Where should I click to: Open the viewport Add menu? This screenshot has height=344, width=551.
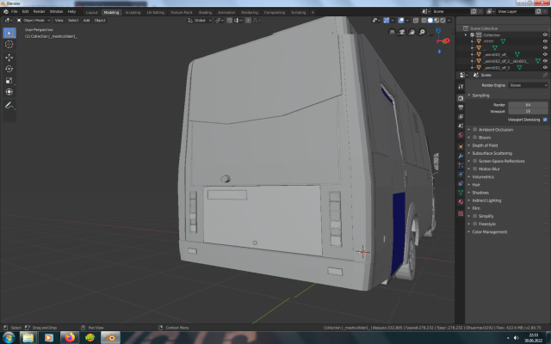click(x=86, y=21)
